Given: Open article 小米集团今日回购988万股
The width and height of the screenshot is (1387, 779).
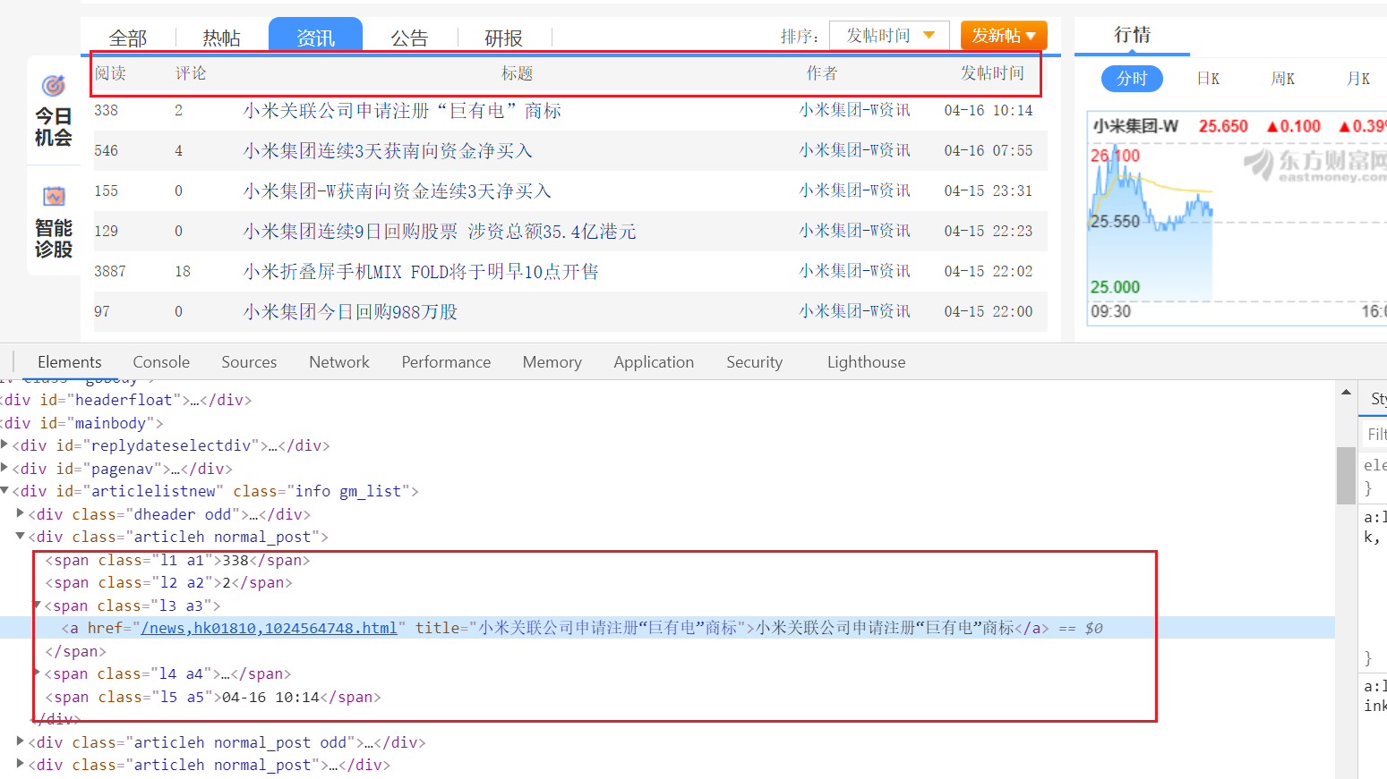Looking at the screenshot, I should 350,311.
